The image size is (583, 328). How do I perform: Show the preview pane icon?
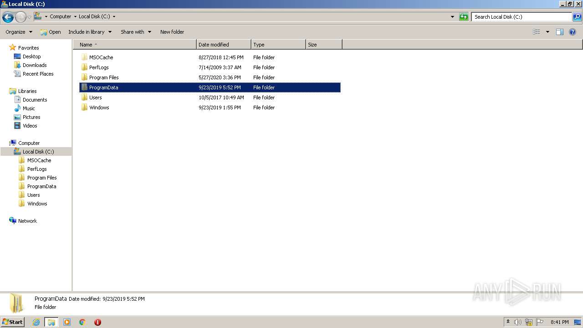[x=560, y=32]
